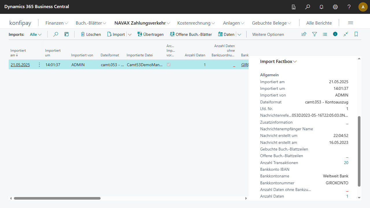This screenshot has width=370, height=208.
Task: Click the horizontal scrollbar thumb of list
Action: tap(57, 198)
